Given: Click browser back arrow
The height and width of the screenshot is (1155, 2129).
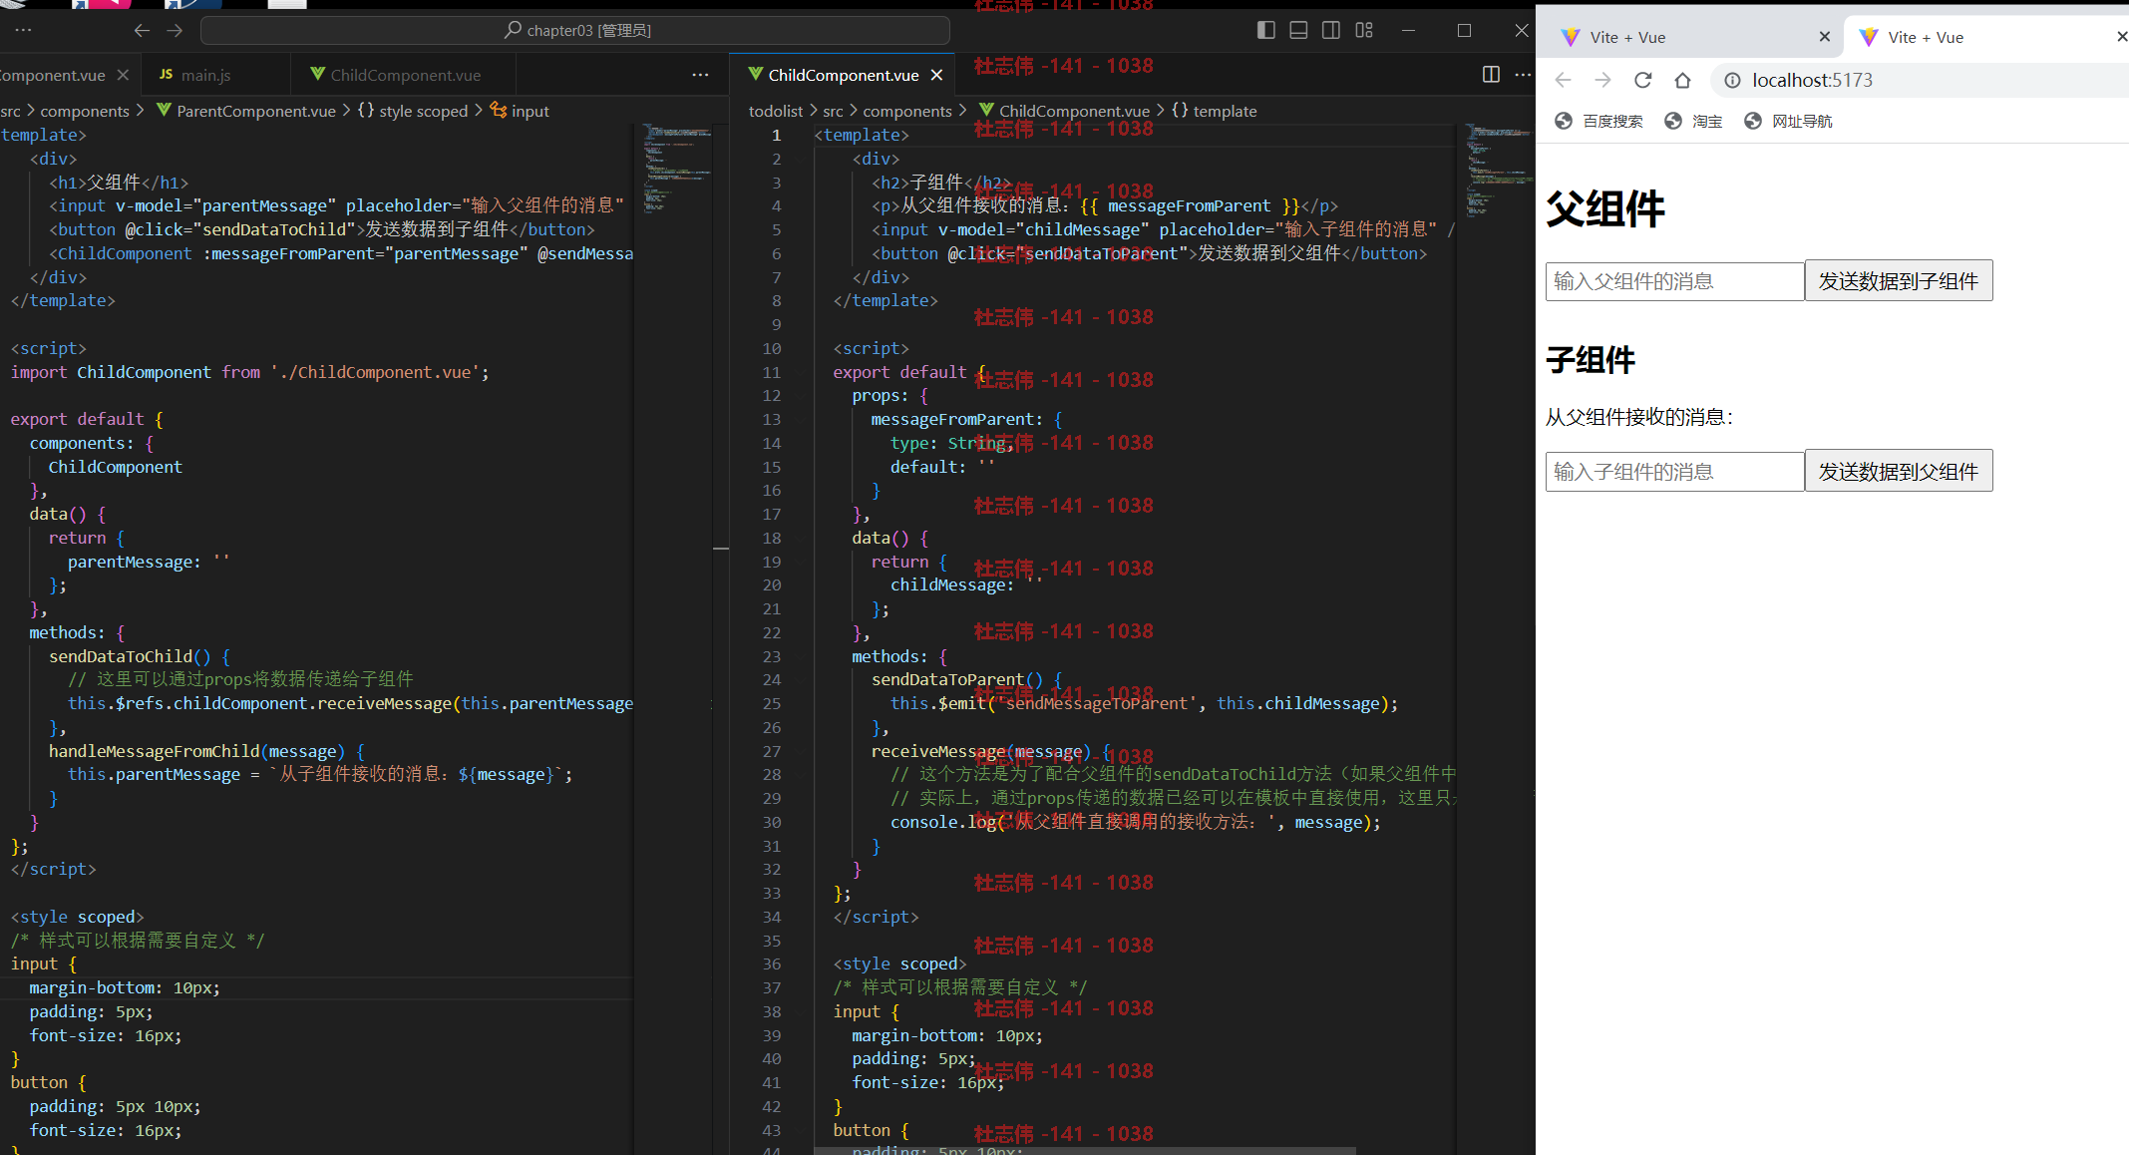Looking at the screenshot, I should click(1563, 80).
